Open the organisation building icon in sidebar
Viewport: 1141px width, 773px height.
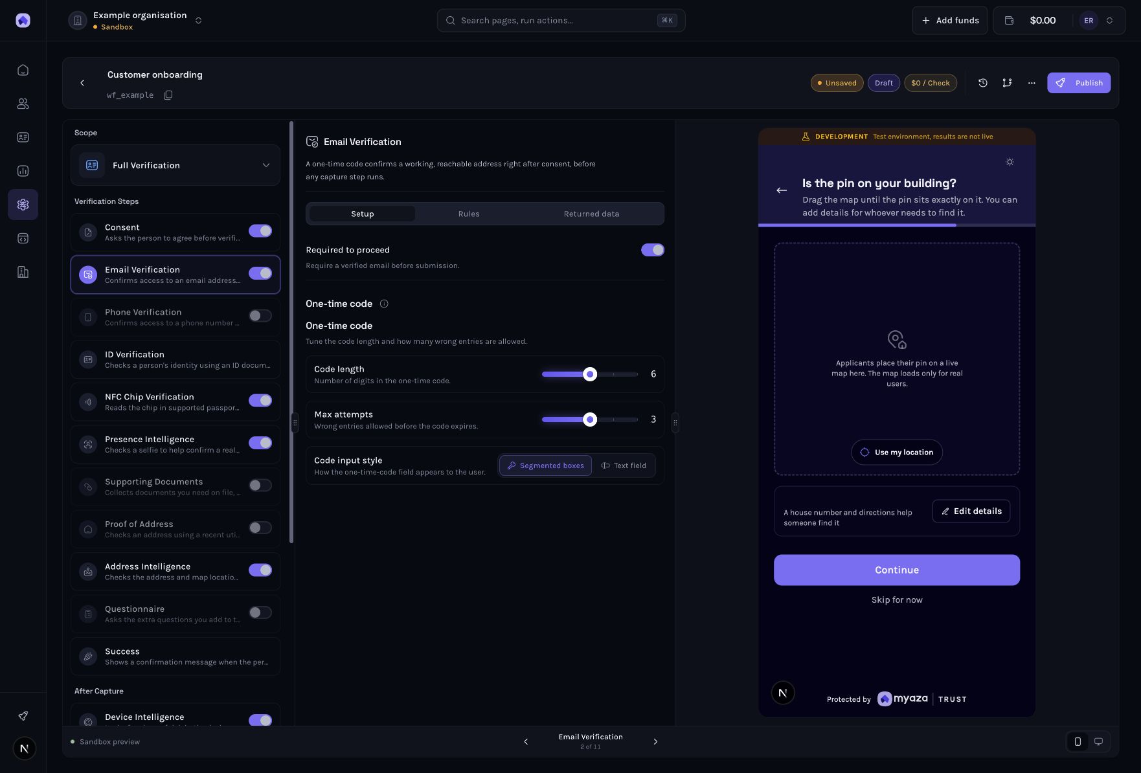click(x=23, y=272)
